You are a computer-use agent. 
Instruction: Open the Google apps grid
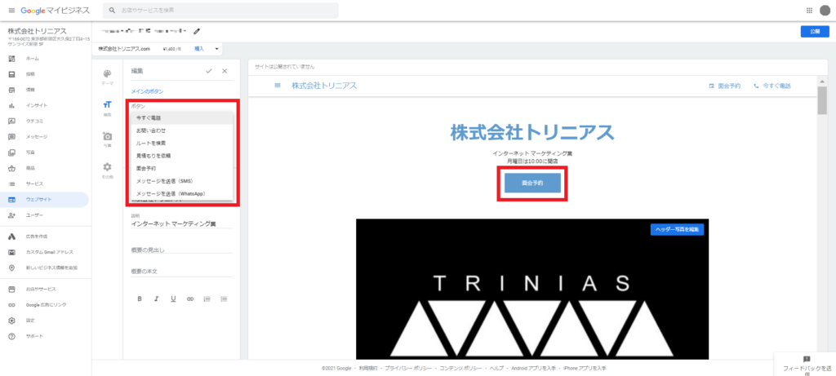click(x=809, y=10)
